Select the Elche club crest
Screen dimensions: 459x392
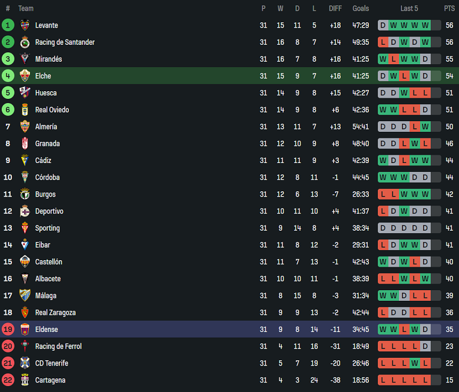coord(25,76)
